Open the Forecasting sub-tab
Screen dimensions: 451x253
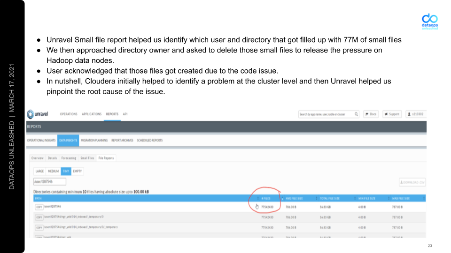[x=69, y=158]
